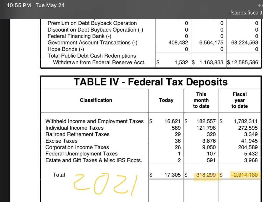Click the Corporation Income Taxes row label
The width and height of the screenshot is (263, 202).
(x=77, y=147)
